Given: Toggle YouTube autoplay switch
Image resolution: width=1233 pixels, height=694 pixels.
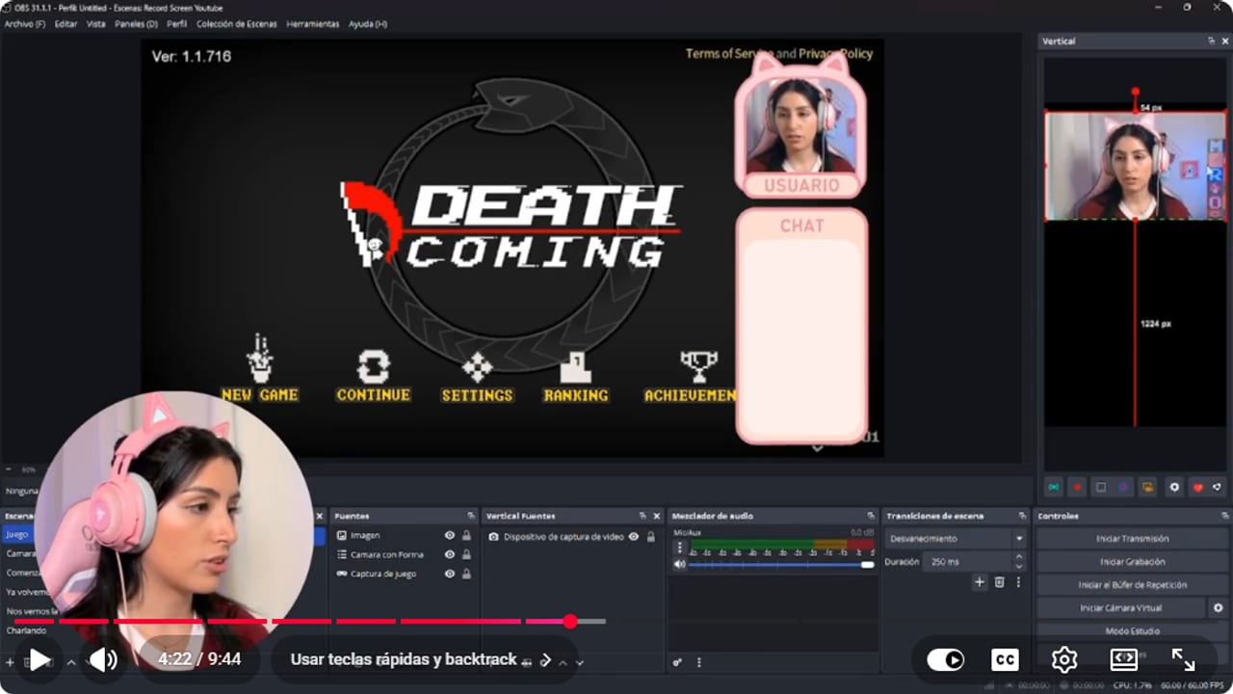Looking at the screenshot, I should [945, 659].
